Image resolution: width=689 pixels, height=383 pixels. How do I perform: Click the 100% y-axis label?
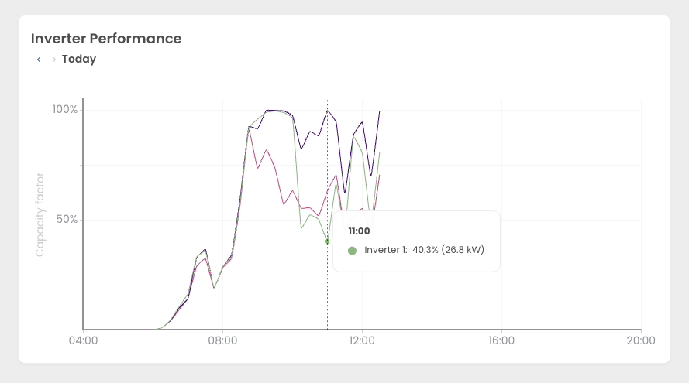click(65, 110)
